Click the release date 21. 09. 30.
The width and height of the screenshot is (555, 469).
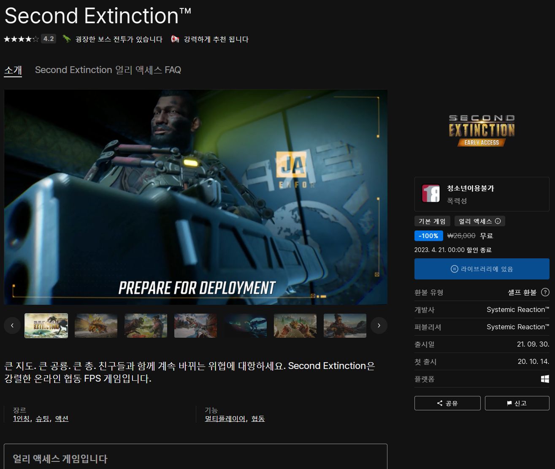[533, 344]
